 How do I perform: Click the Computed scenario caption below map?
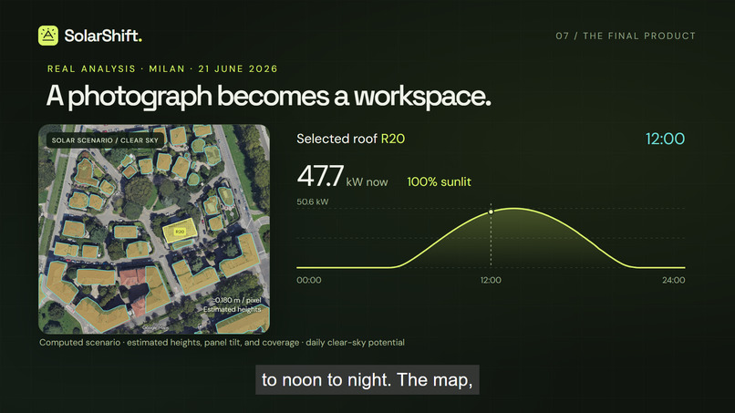pos(222,343)
